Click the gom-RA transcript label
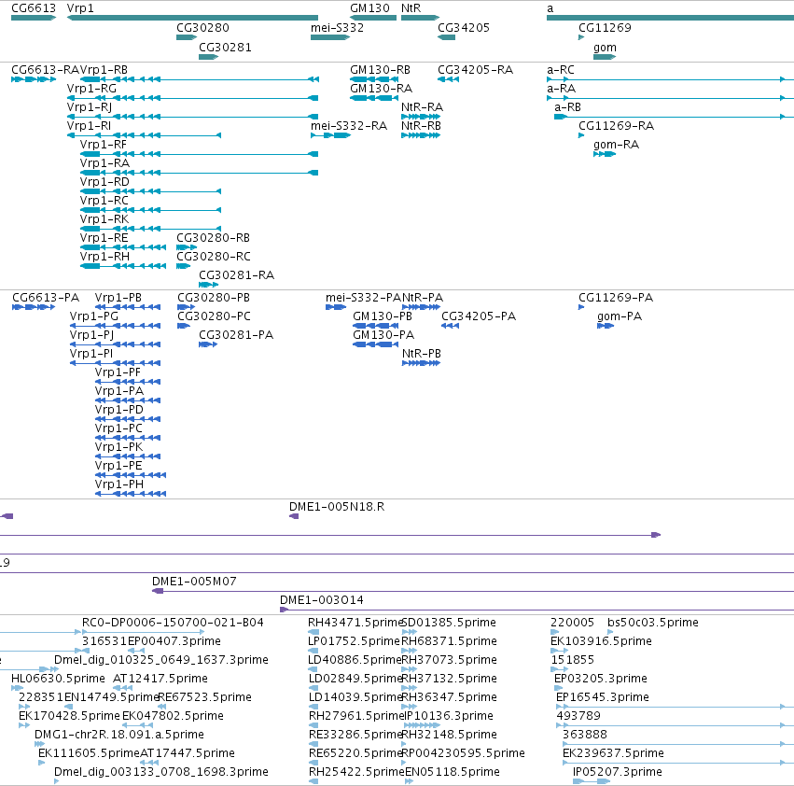The image size is (794, 786). coord(617,145)
